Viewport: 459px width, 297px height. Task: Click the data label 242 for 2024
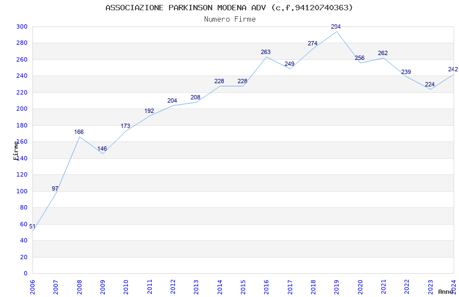[453, 69]
